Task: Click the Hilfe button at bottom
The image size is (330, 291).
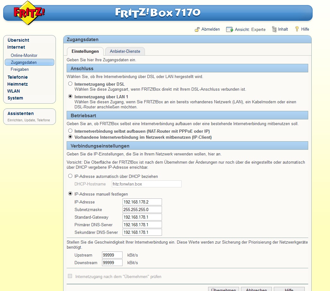Action: tap(289, 289)
